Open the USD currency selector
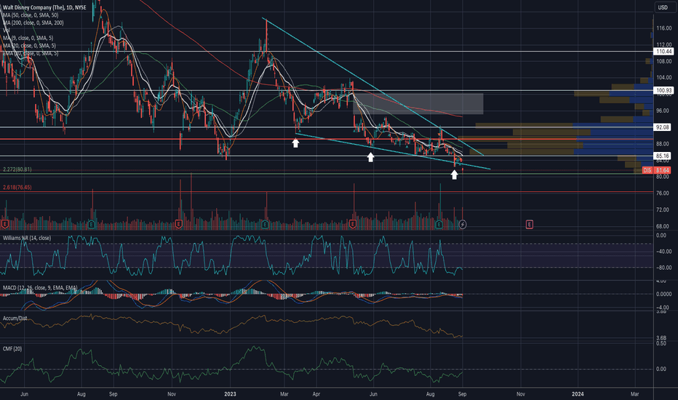This screenshot has width=678, height=400. (663, 7)
